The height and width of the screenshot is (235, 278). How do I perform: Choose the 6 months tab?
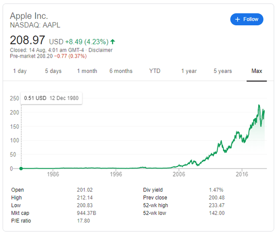(x=121, y=71)
